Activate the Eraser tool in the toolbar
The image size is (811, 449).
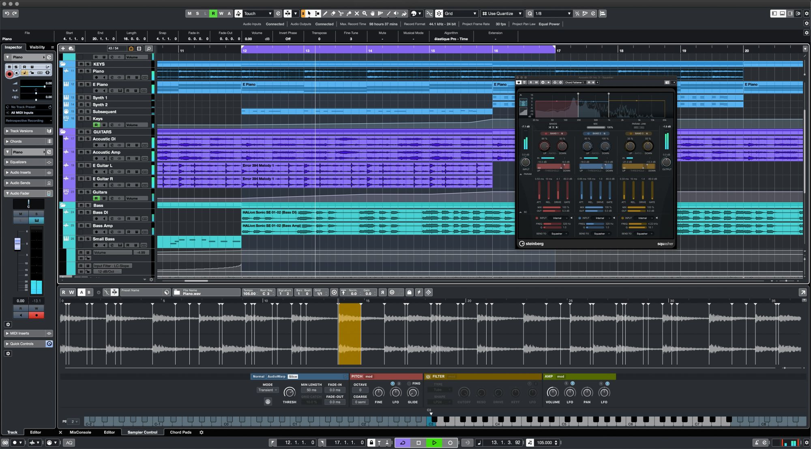[x=333, y=13]
